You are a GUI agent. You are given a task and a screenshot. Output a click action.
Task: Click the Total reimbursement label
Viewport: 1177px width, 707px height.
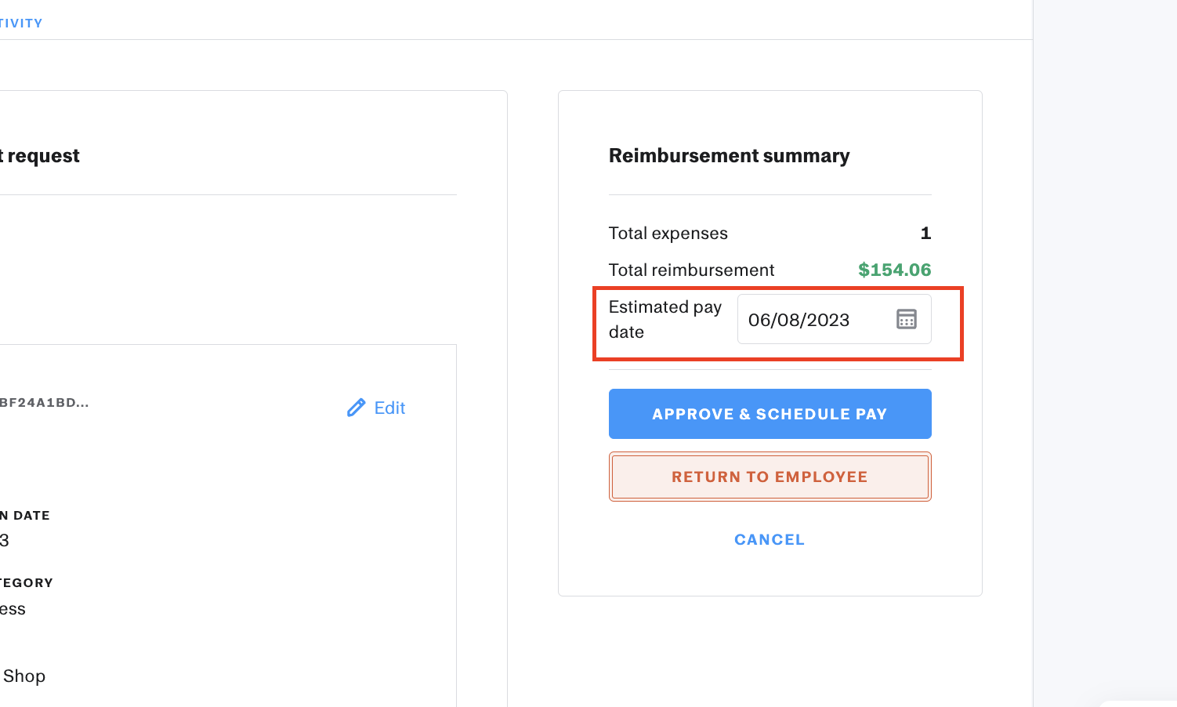(x=691, y=270)
